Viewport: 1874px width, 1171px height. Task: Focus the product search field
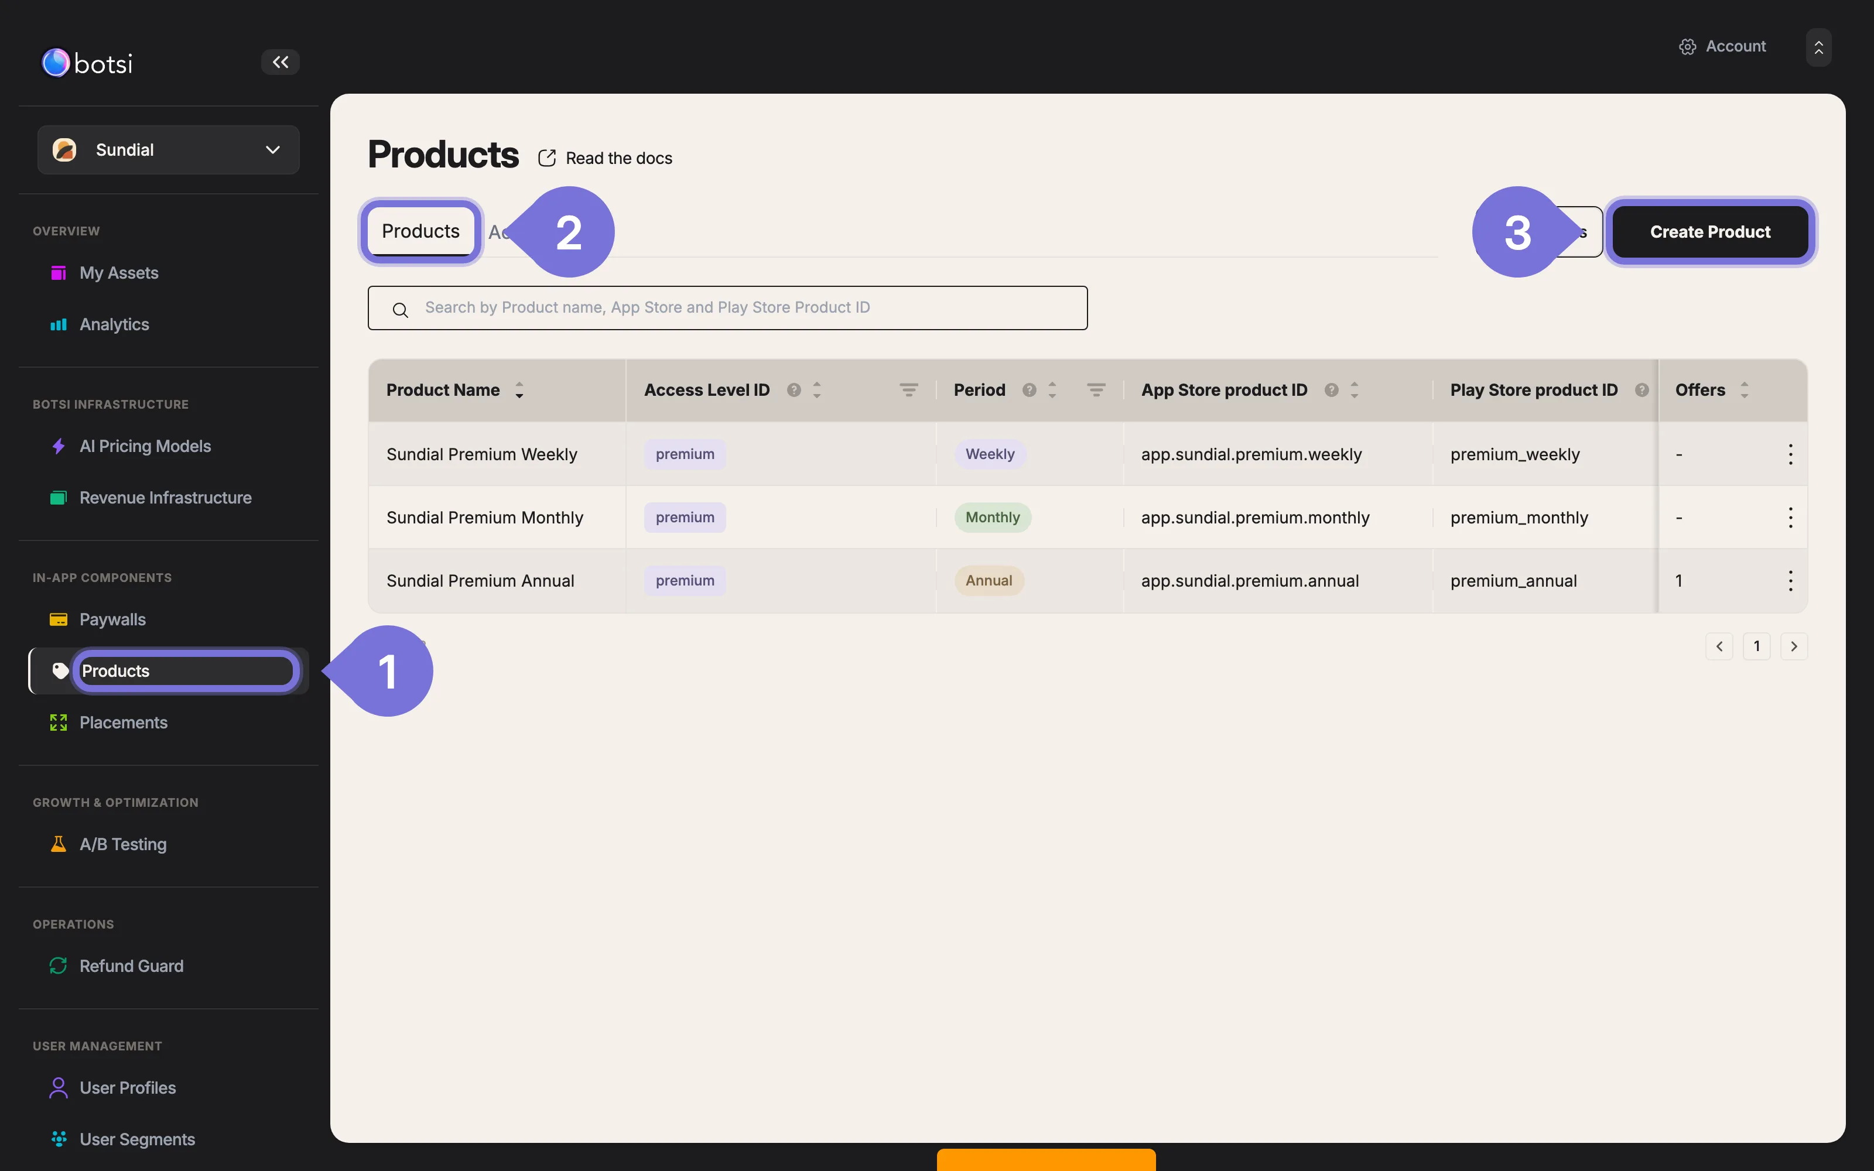pyautogui.click(x=727, y=307)
